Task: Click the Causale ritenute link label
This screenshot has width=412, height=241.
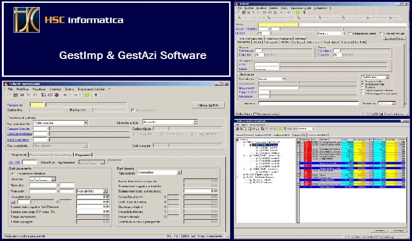Action: pyautogui.click(x=18, y=129)
